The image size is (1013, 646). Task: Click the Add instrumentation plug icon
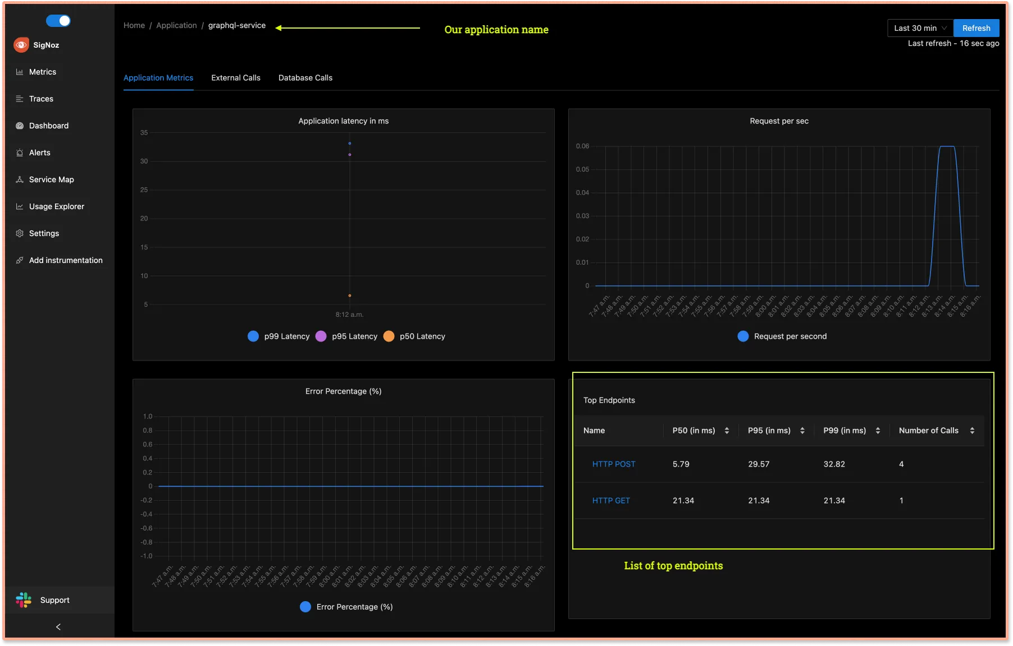20,260
